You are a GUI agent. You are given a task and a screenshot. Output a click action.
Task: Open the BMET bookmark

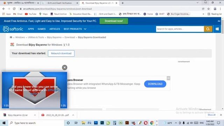click(x=160, y=14)
